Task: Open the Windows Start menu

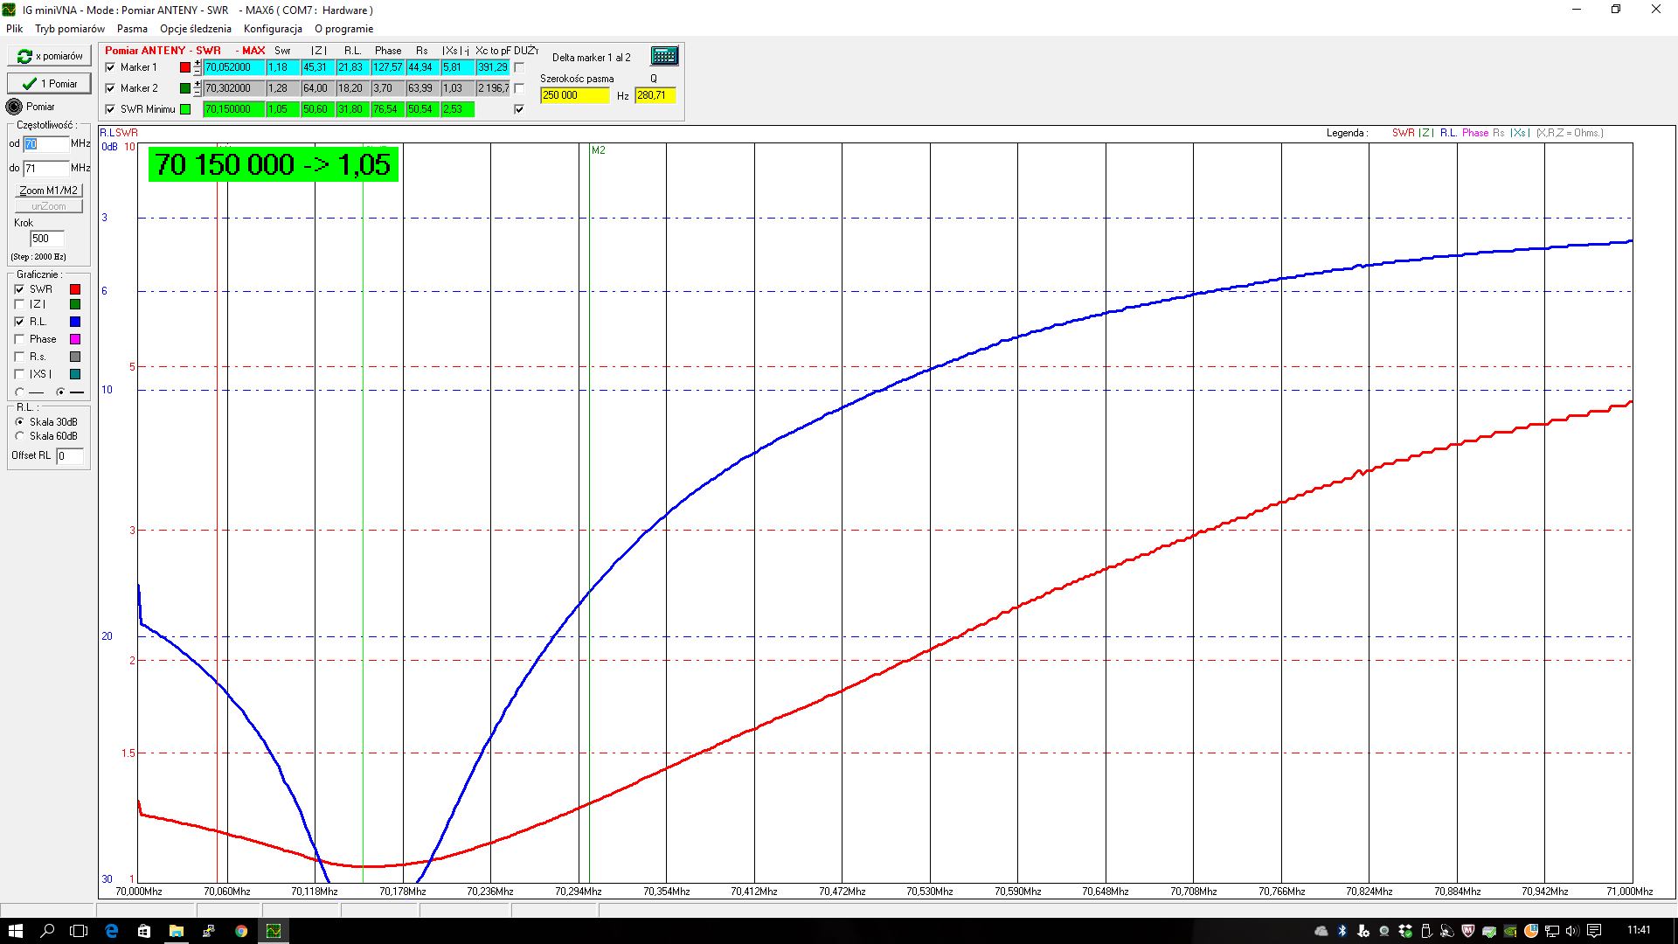Action: point(15,931)
